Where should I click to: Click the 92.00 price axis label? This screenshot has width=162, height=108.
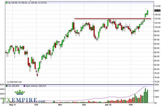point(157,44)
